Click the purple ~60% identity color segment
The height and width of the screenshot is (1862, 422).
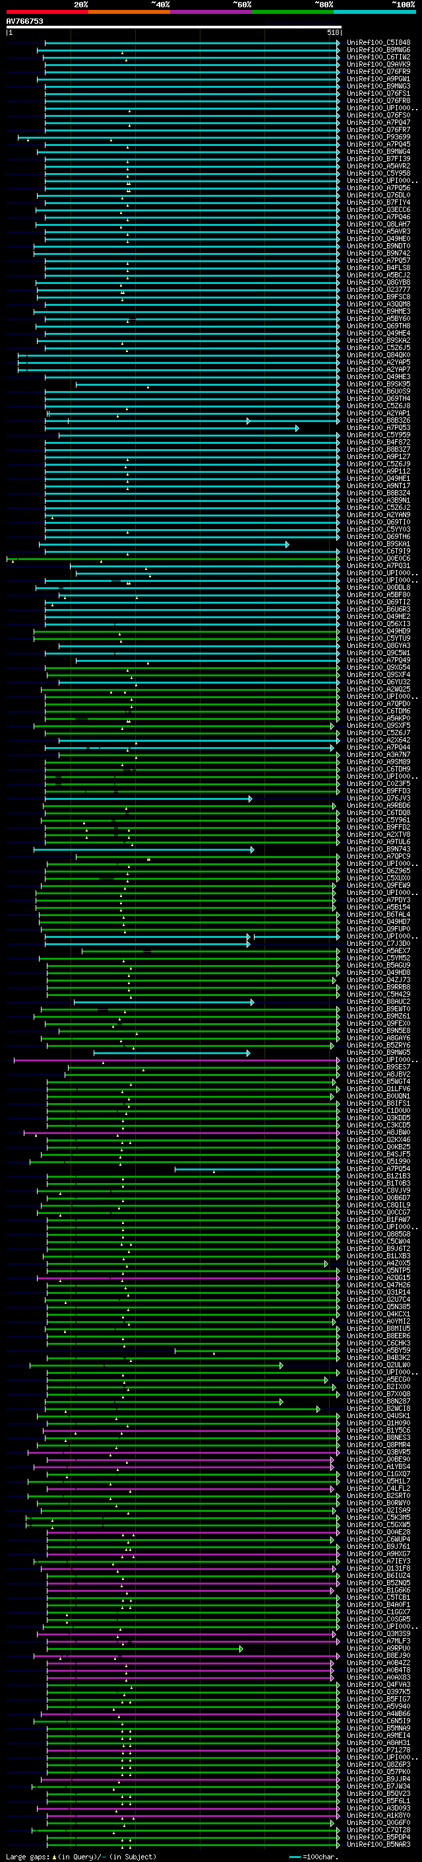(212, 12)
